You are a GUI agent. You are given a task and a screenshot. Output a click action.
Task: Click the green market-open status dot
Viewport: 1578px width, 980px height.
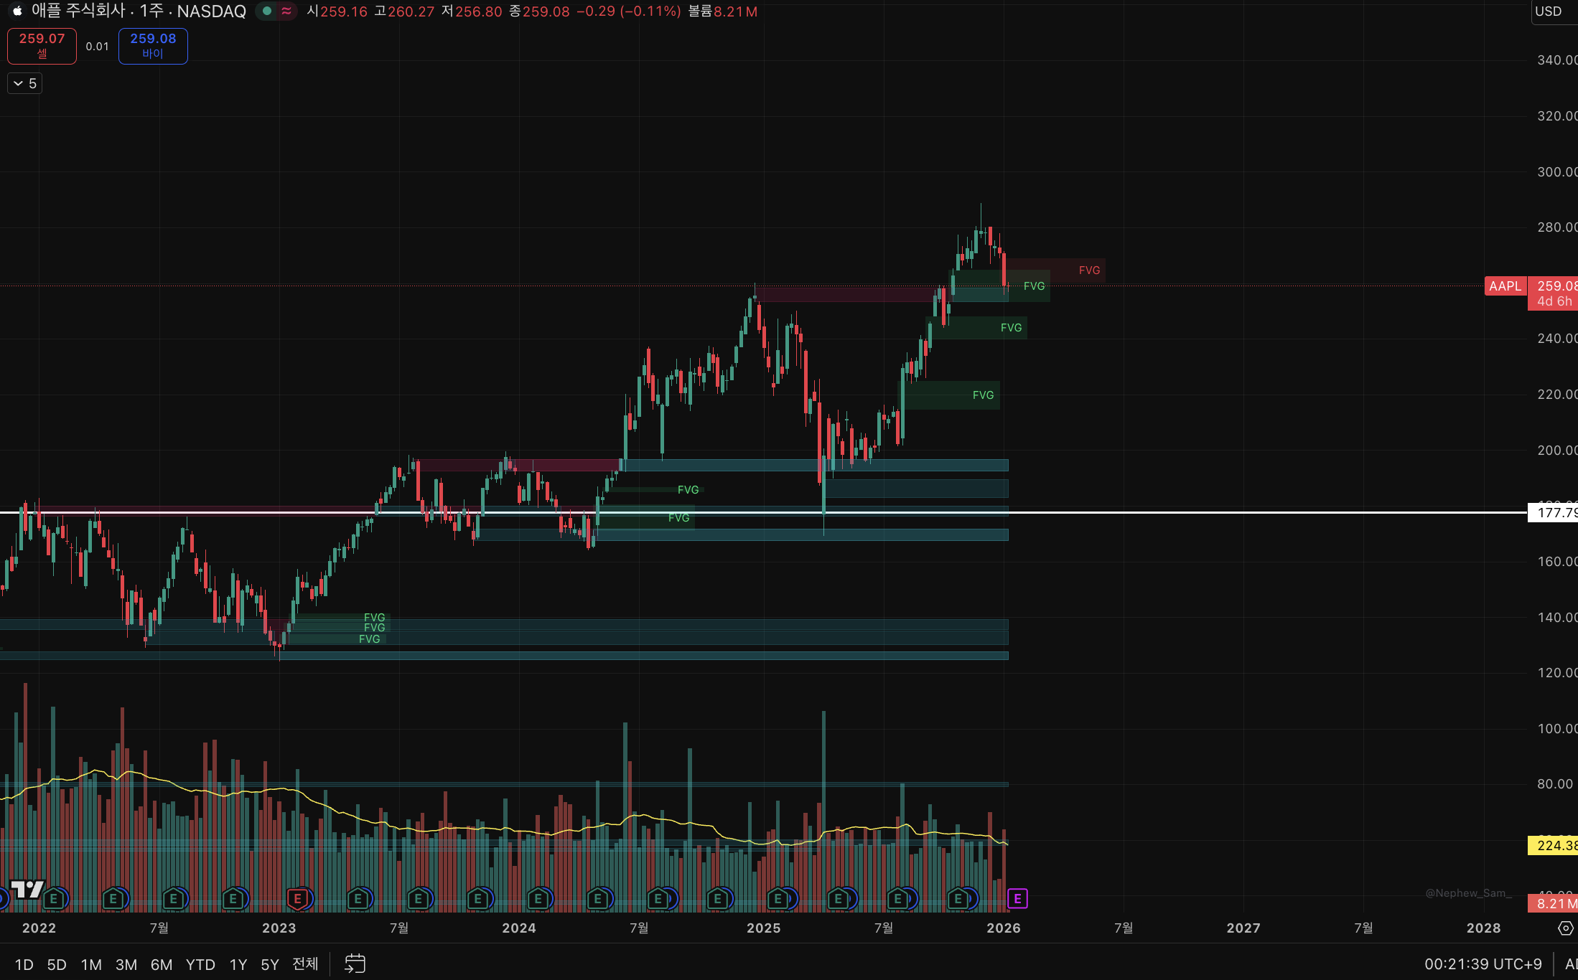pos(267,11)
